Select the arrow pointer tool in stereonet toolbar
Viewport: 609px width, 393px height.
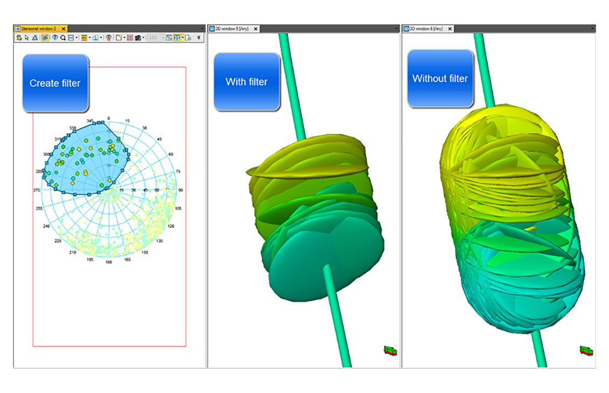coord(26,38)
